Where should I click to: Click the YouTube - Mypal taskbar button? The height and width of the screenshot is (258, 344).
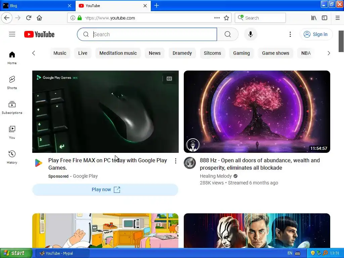tap(62, 253)
